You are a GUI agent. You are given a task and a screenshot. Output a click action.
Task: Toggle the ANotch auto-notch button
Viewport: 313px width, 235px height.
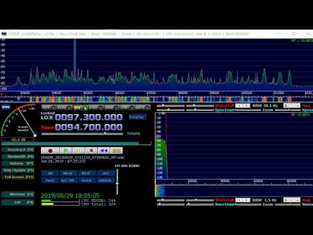coord(106,180)
